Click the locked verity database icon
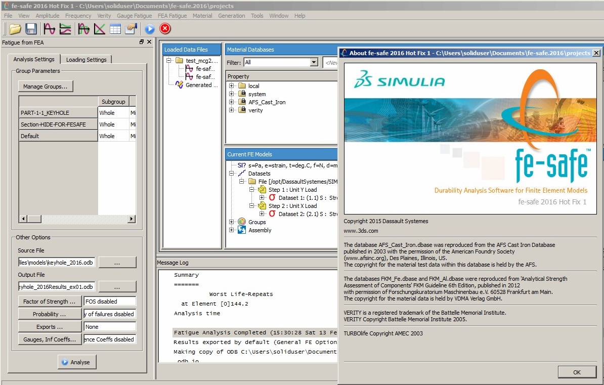Screen dimensions: 604x385 (242, 110)
